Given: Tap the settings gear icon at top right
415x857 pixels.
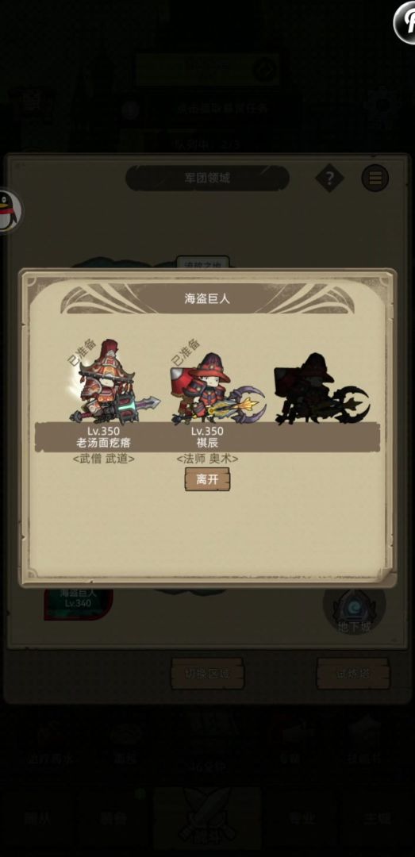Looking at the screenshot, I should pyautogui.click(x=384, y=107).
